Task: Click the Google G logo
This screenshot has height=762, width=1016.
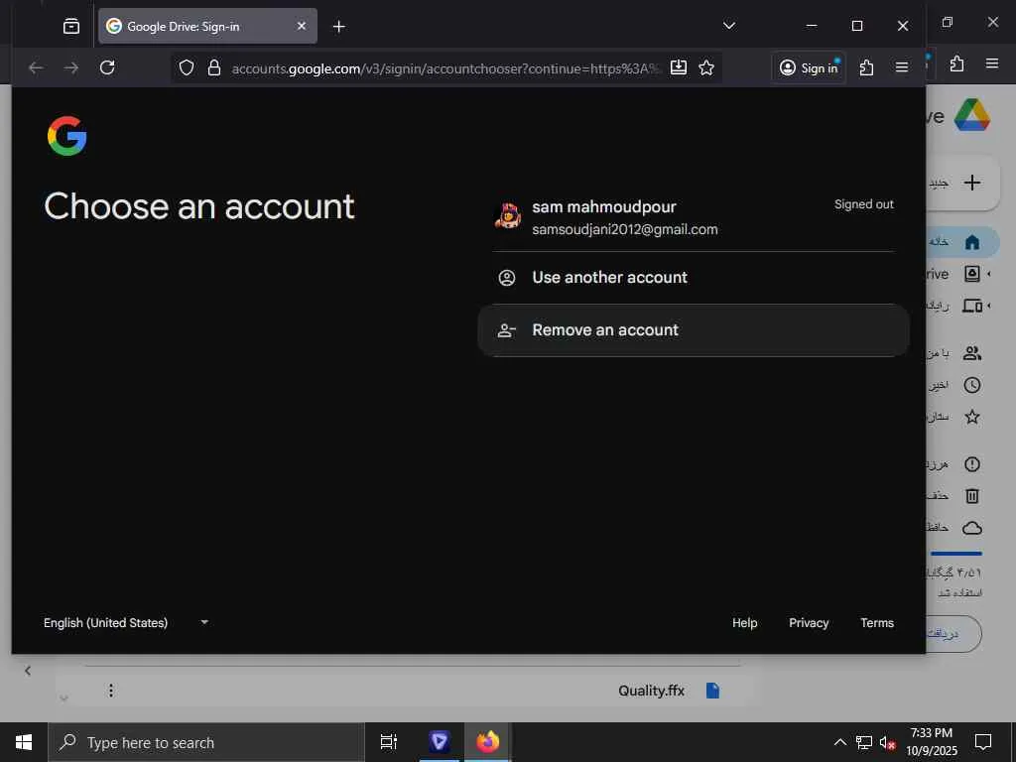Action: 66,136
